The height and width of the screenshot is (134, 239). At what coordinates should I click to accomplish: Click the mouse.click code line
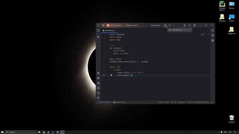pos(130,73)
